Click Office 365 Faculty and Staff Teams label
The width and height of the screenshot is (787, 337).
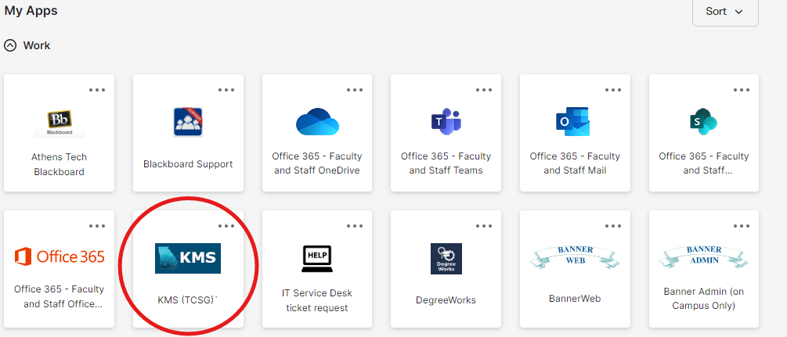point(446,163)
